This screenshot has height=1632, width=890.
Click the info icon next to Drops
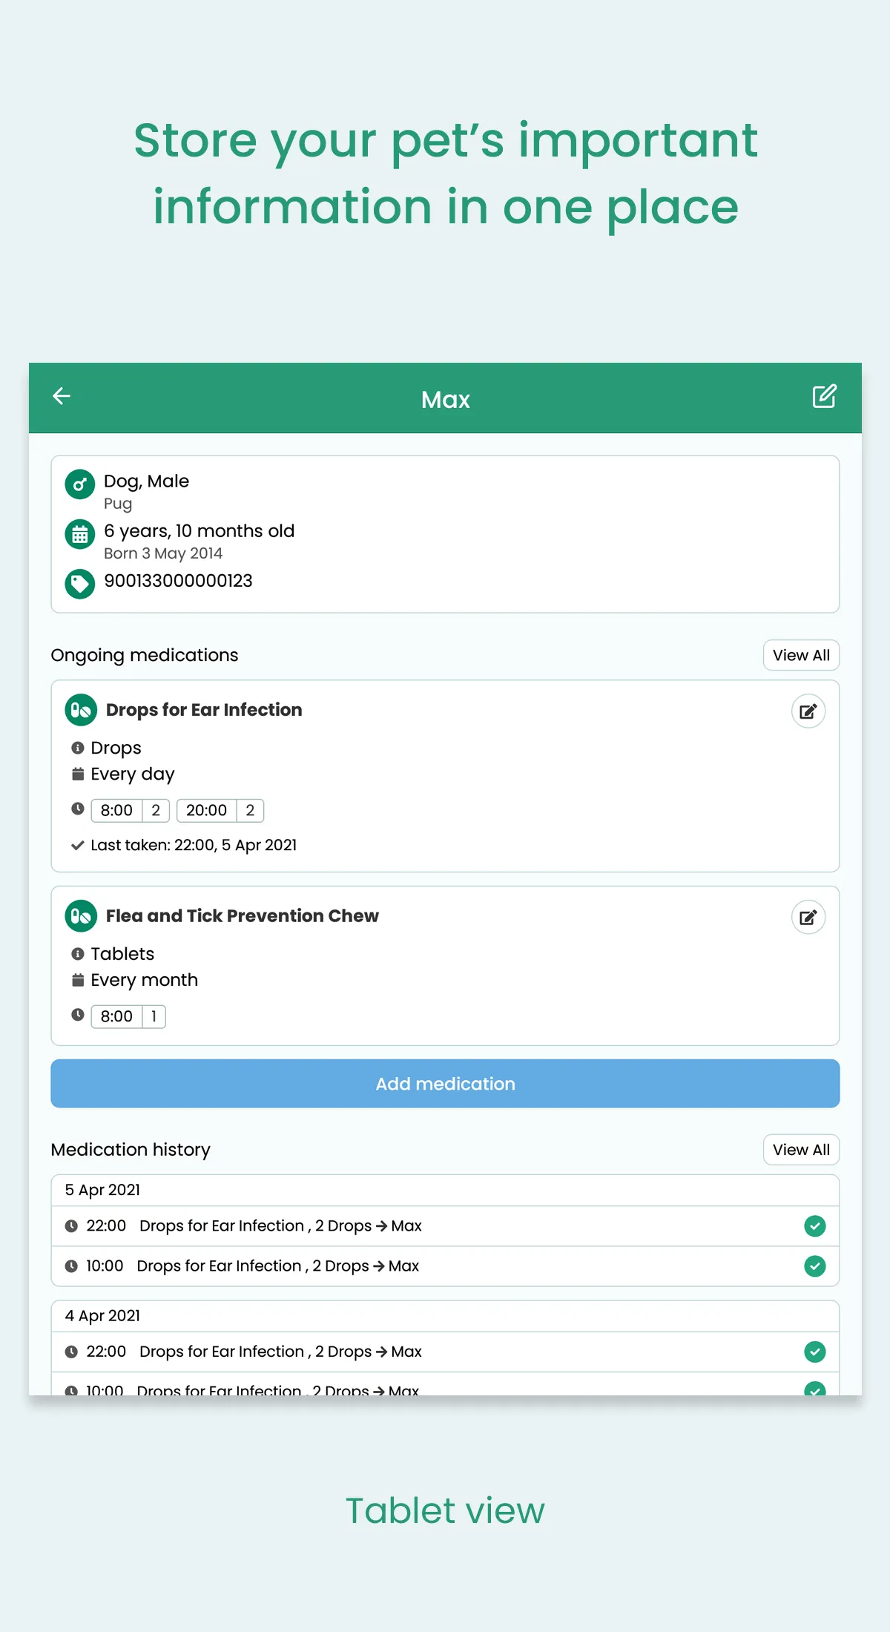[78, 748]
